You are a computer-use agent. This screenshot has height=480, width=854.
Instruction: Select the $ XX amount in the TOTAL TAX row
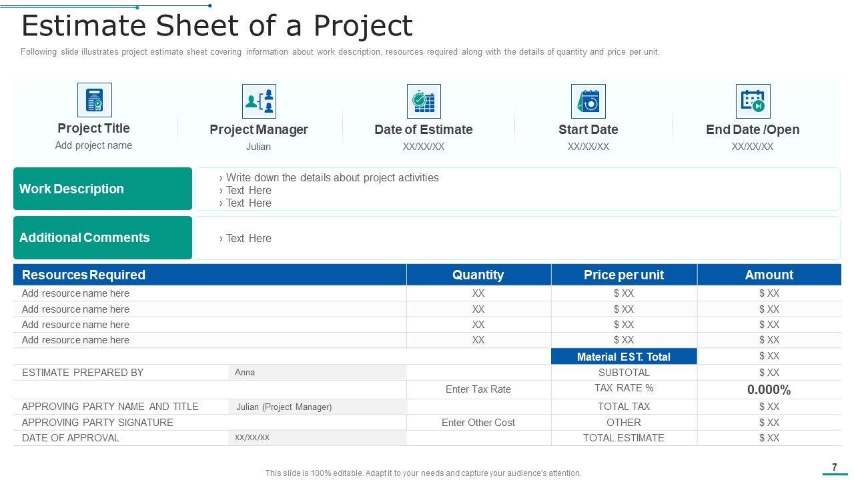pos(769,407)
